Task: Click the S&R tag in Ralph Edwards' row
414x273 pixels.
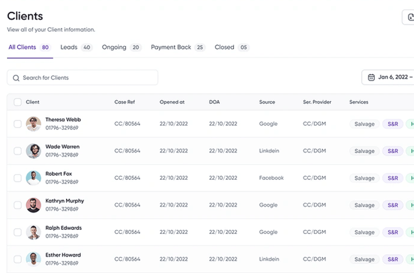Action: pos(392,233)
